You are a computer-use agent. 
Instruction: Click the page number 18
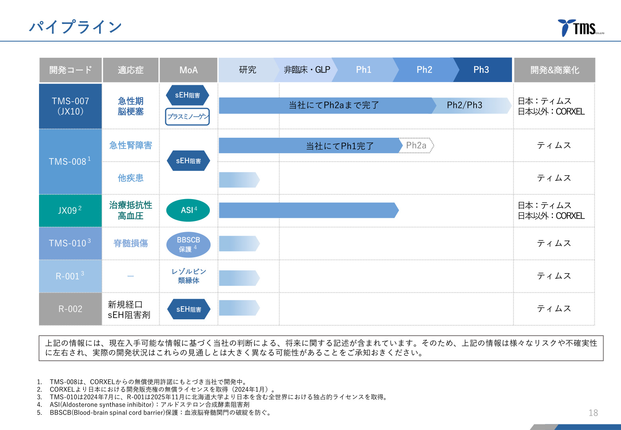[593, 413]
